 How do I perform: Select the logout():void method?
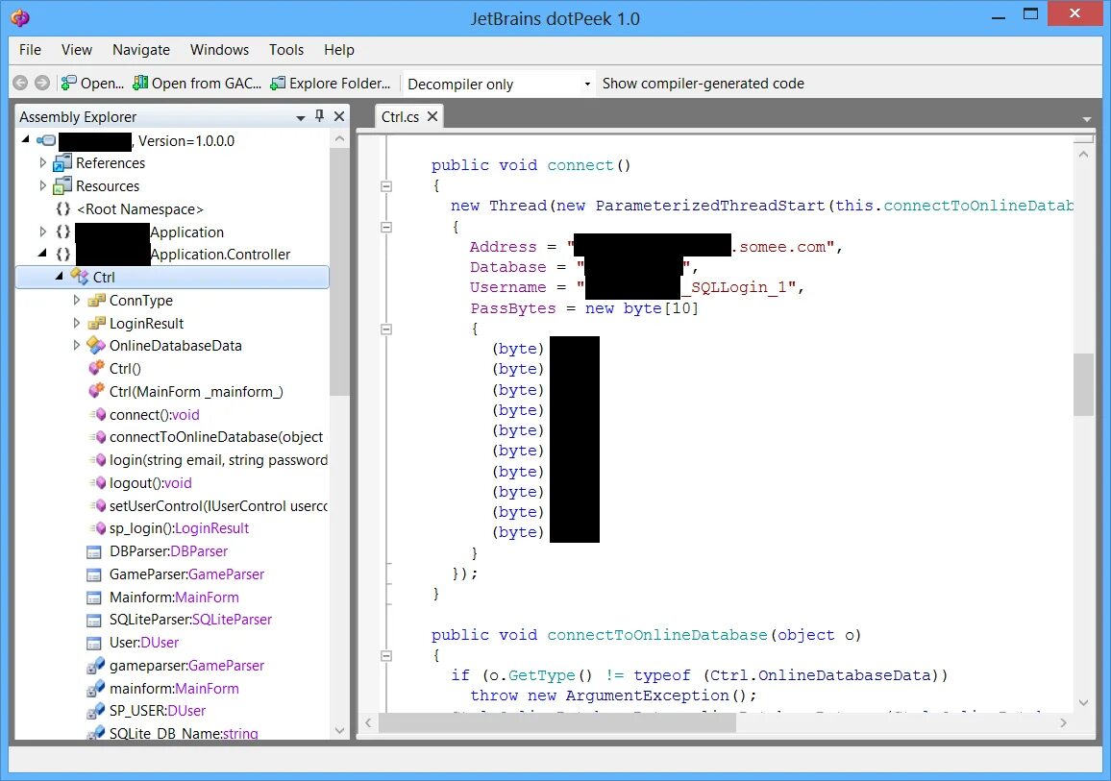(150, 483)
